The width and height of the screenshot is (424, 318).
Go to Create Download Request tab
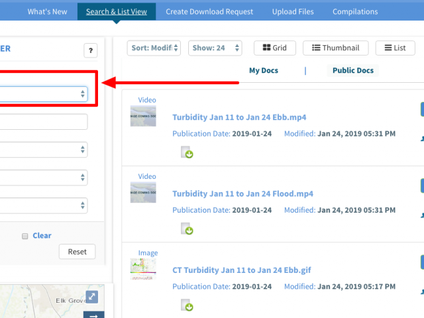pyautogui.click(x=209, y=12)
